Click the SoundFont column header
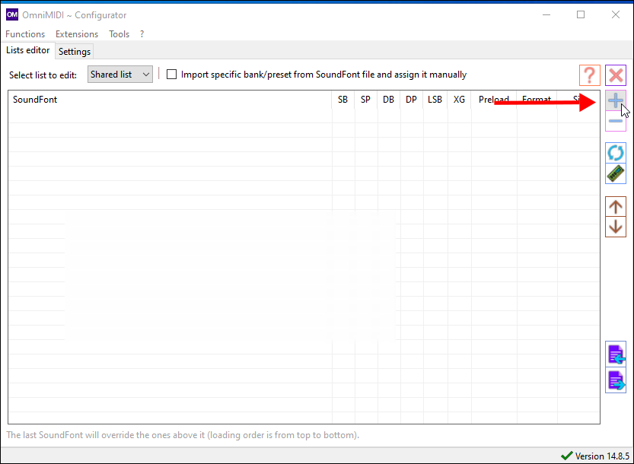 (x=35, y=100)
